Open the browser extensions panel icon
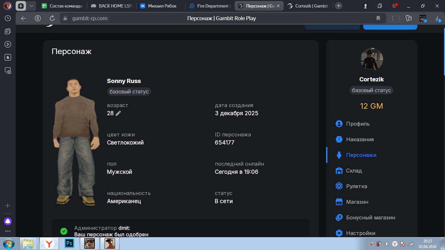 coord(409,18)
